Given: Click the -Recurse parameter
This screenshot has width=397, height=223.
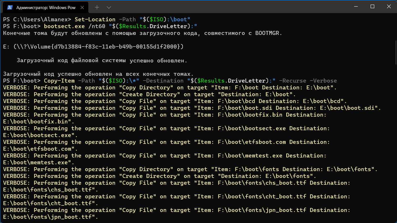Looking at the screenshot, I should (x=292, y=81).
